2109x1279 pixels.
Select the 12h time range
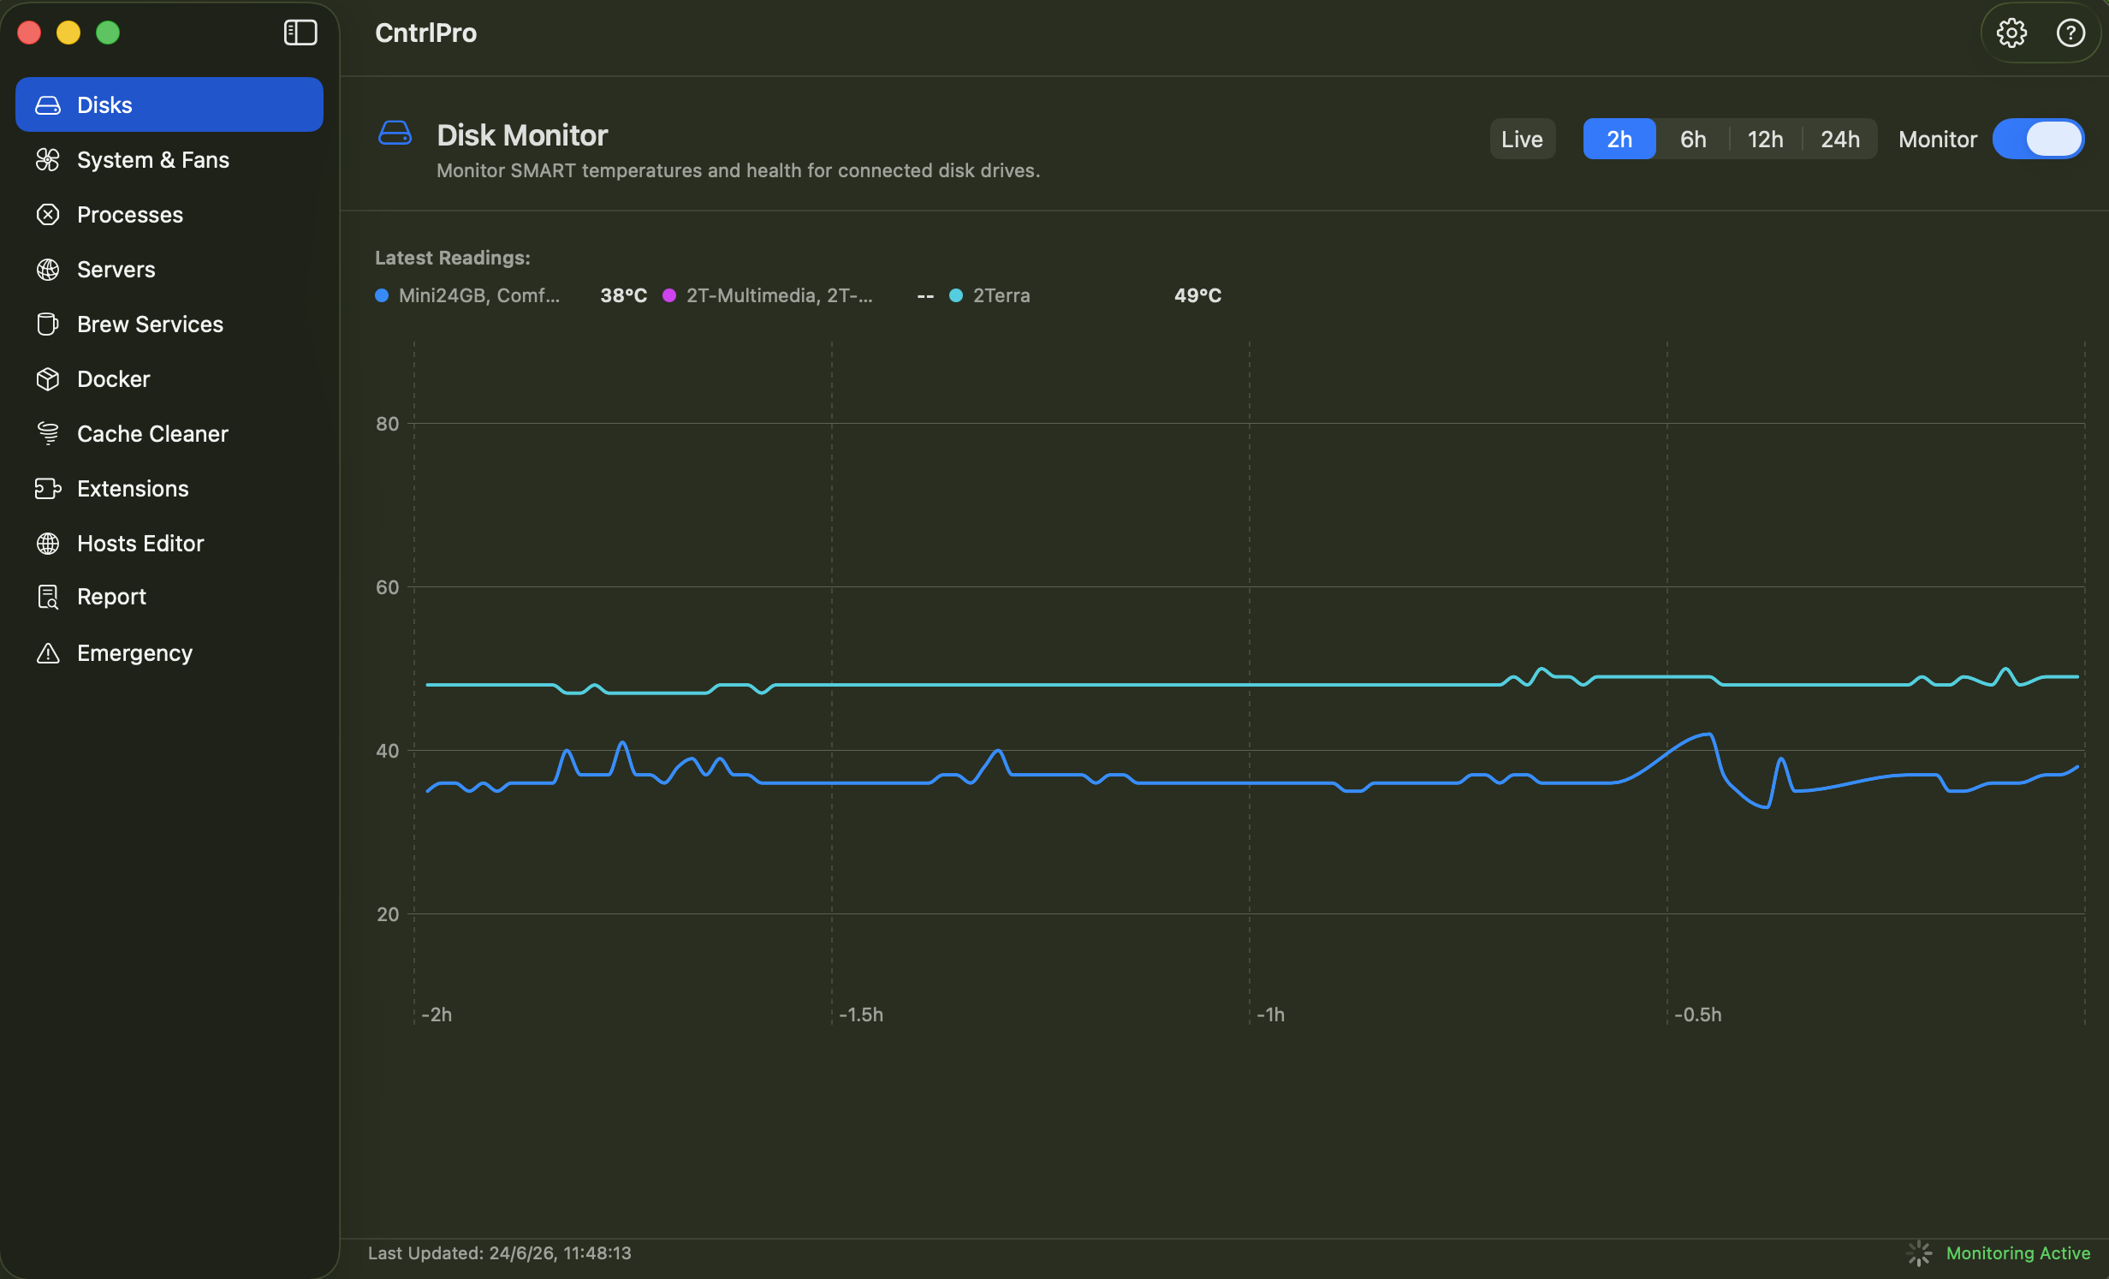(1765, 139)
